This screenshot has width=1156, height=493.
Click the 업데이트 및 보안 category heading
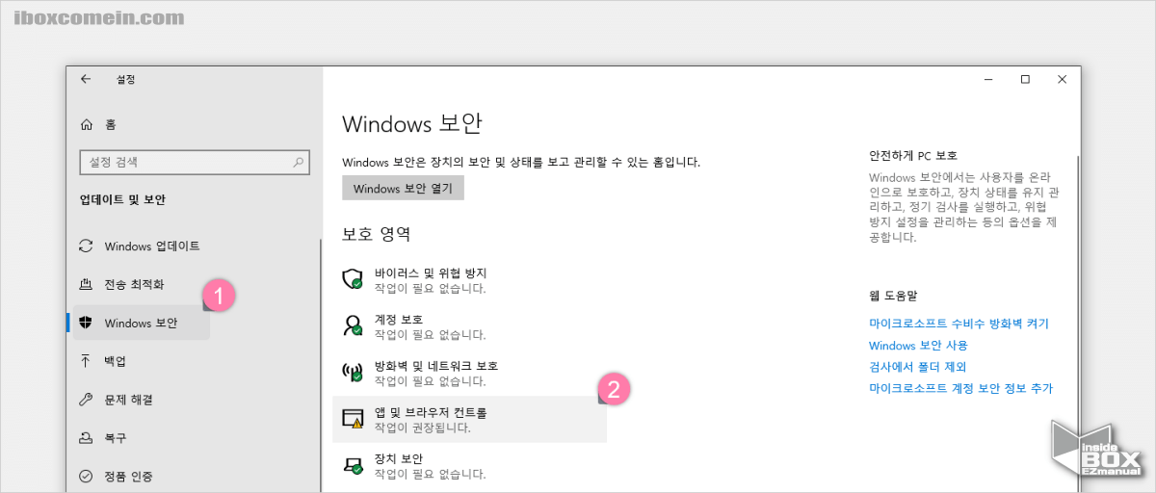[x=121, y=199]
